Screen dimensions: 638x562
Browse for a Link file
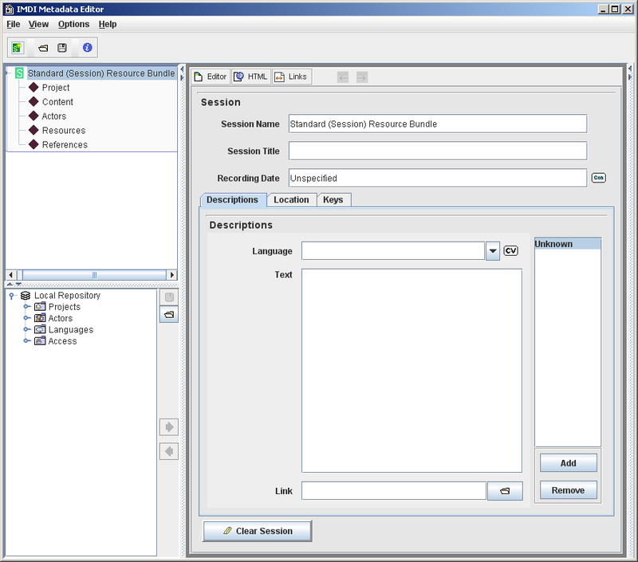(x=505, y=491)
